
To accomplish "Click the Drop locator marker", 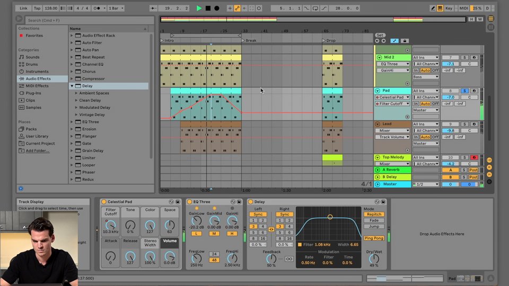I will [329, 41].
